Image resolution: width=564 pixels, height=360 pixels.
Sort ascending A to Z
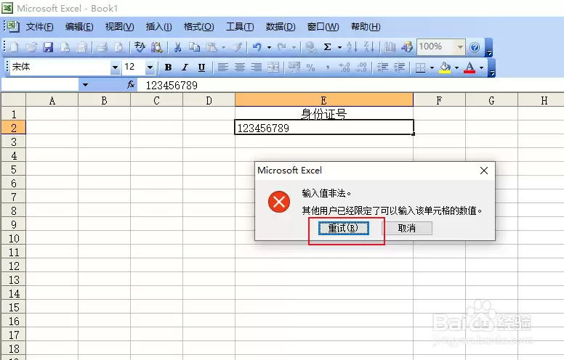pos(352,47)
